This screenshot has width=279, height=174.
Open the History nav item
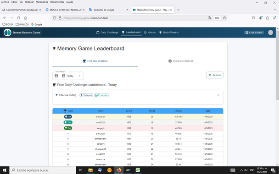150,33
